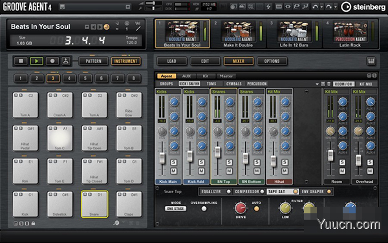Select the Make It Double kit slot

click(x=238, y=34)
